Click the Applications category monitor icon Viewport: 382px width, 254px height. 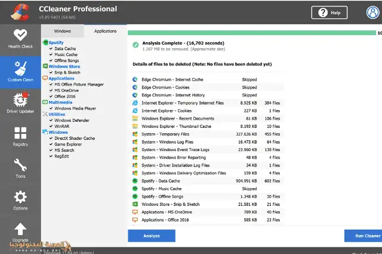coord(45,78)
